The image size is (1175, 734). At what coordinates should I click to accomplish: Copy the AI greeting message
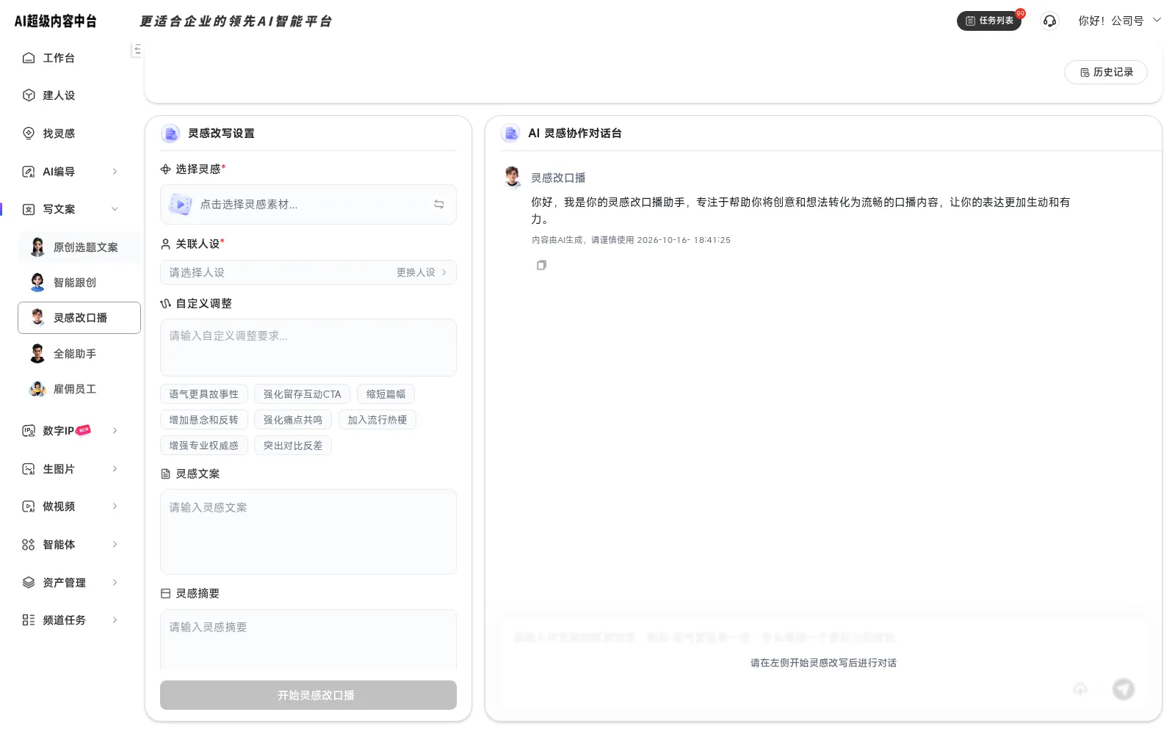point(541,265)
